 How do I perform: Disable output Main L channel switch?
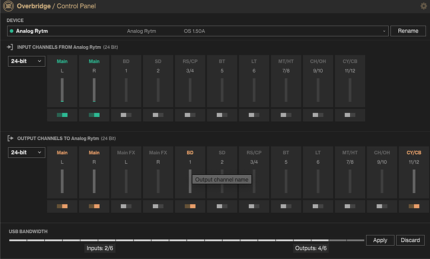coord(62,207)
